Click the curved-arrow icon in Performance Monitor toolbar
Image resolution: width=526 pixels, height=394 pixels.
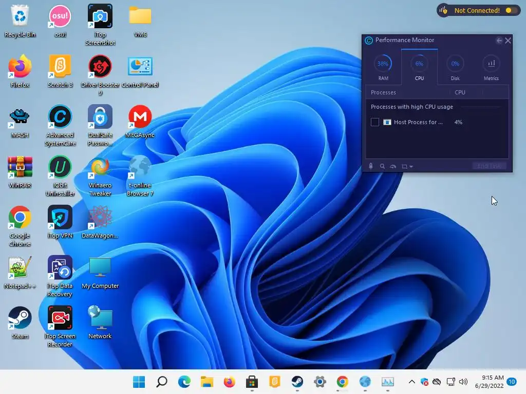393,166
